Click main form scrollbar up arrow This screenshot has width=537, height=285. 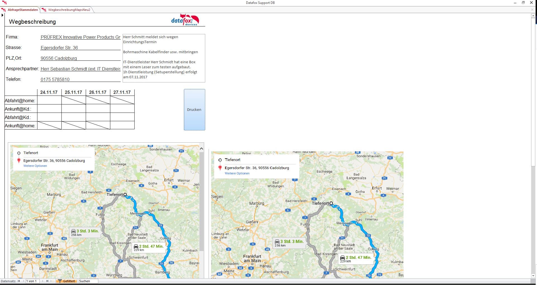click(533, 16)
